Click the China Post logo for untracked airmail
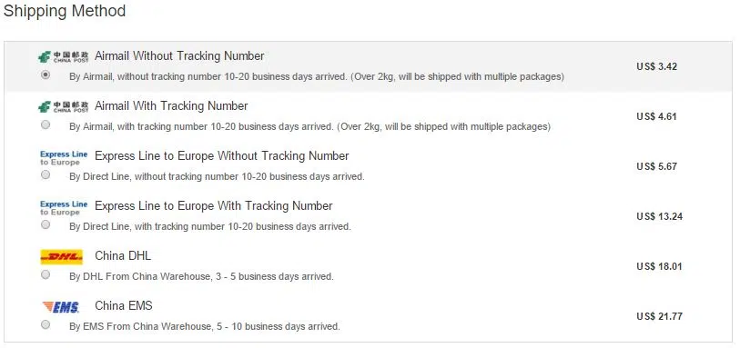Viewport: 740px width, 348px height. point(63,57)
